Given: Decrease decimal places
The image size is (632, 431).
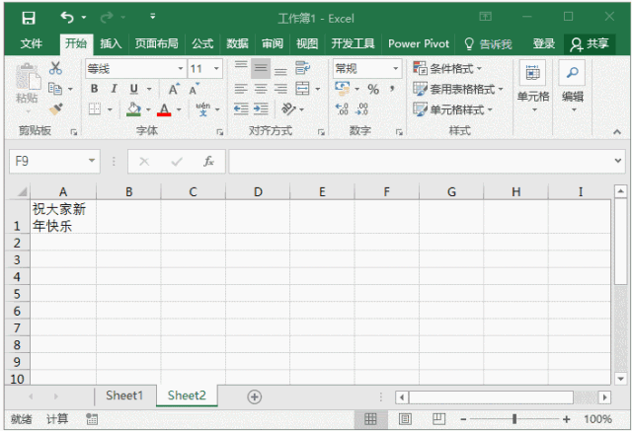Looking at the screenshot, I should pyautogui.click(x=362, y=108).
